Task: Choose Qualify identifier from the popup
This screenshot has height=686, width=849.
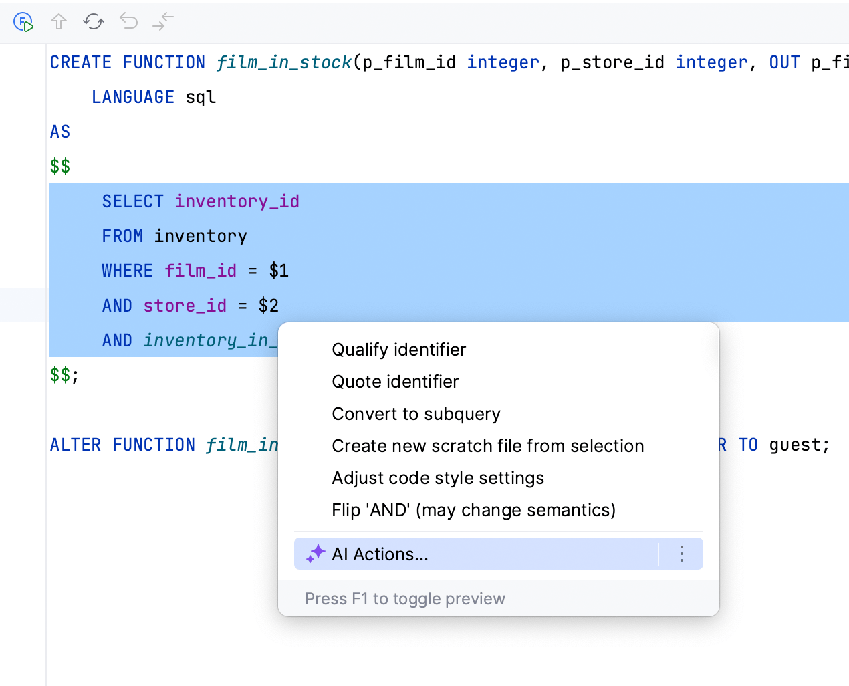Action: [398, 350]
